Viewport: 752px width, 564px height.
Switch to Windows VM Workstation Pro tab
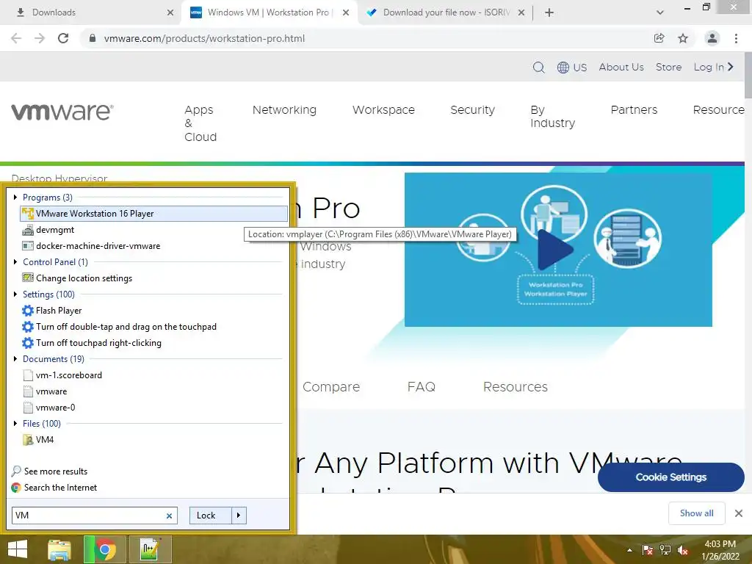click(268, 12)
